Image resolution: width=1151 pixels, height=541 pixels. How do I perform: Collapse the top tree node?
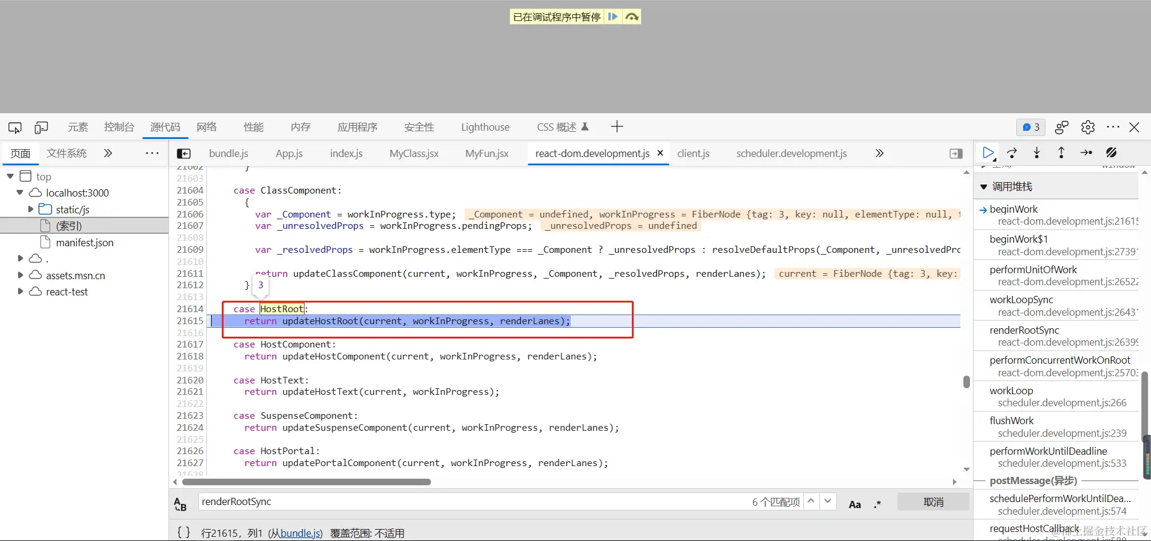click(10, 176)
